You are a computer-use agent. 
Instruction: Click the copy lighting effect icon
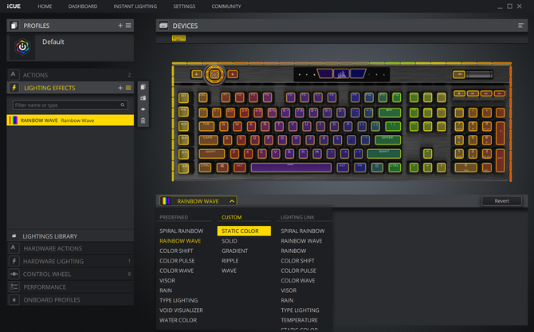[x=143, y=87]
